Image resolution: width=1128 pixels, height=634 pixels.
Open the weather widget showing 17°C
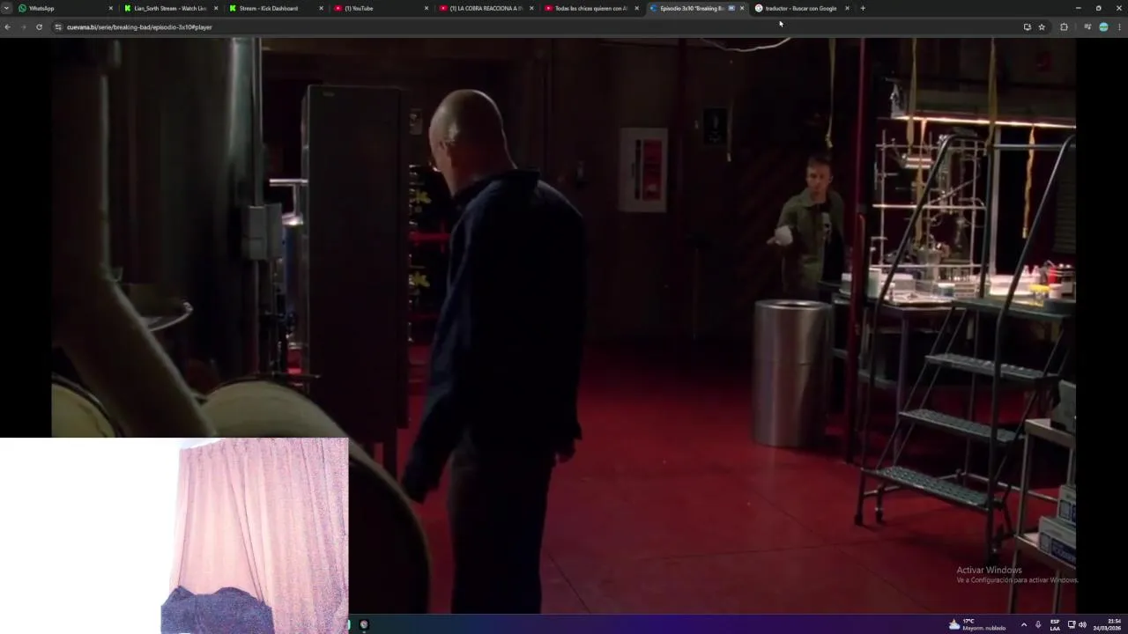click(977, 624)
